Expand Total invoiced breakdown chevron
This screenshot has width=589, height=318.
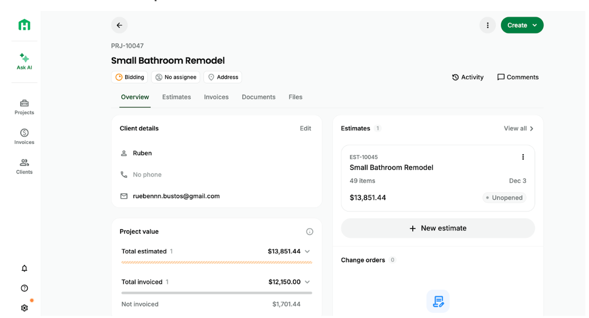coord(307,282)
